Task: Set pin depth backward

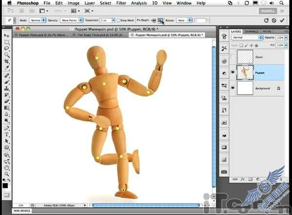Action: point(160,20)
